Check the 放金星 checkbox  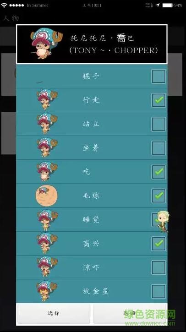(x=159, y=292)
